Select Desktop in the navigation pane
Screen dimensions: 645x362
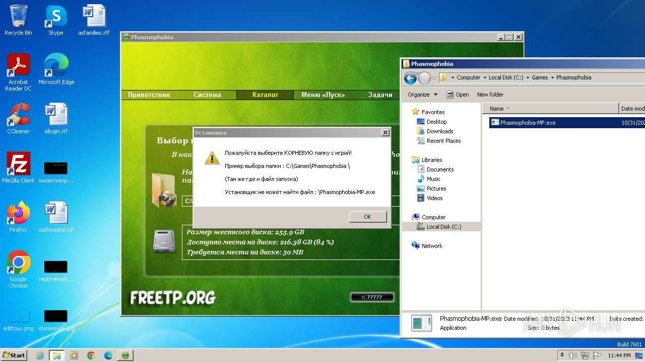pos(436,122)
